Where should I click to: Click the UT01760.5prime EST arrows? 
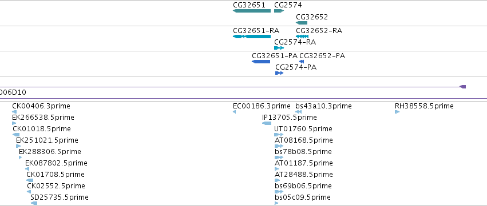279,135
